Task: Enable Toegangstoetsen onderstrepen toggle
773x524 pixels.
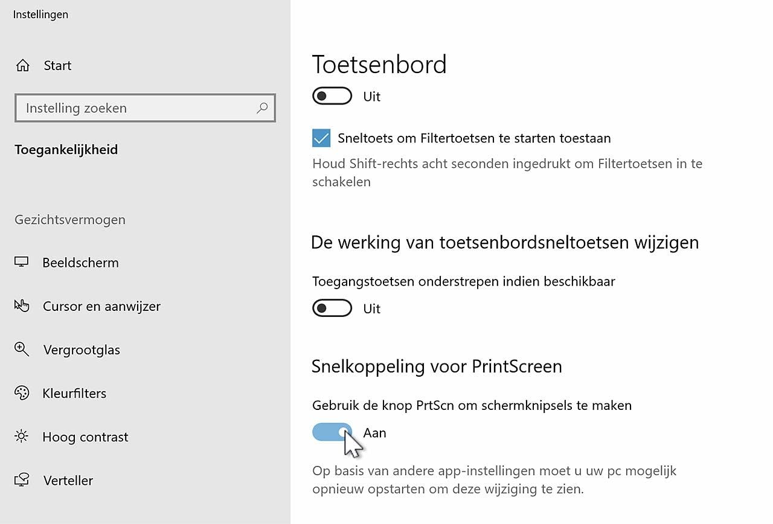Action: point(332,308)
